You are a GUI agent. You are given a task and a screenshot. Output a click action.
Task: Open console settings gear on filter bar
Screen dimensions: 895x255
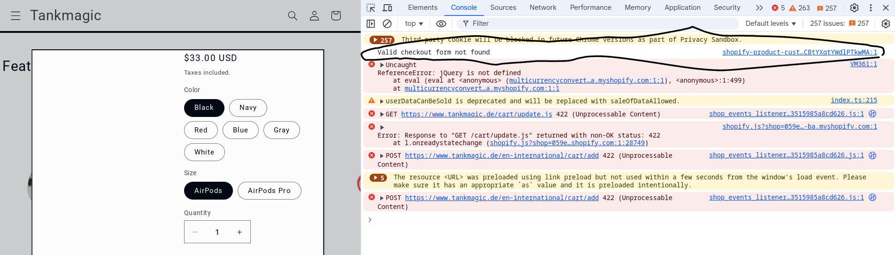coord(886,23)
